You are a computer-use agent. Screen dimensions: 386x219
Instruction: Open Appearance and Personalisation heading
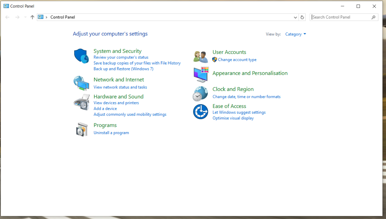tap(250, 73)
